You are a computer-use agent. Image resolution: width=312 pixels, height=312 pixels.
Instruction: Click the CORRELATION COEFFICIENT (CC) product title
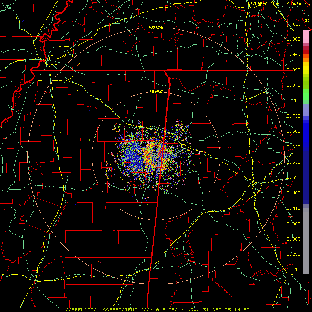click(110, 310)
